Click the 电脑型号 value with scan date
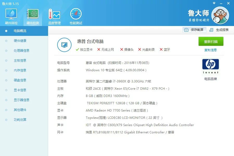234x156 pixels. click(118, 63)
